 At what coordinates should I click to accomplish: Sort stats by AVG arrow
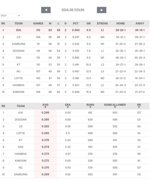click(45, 107)
